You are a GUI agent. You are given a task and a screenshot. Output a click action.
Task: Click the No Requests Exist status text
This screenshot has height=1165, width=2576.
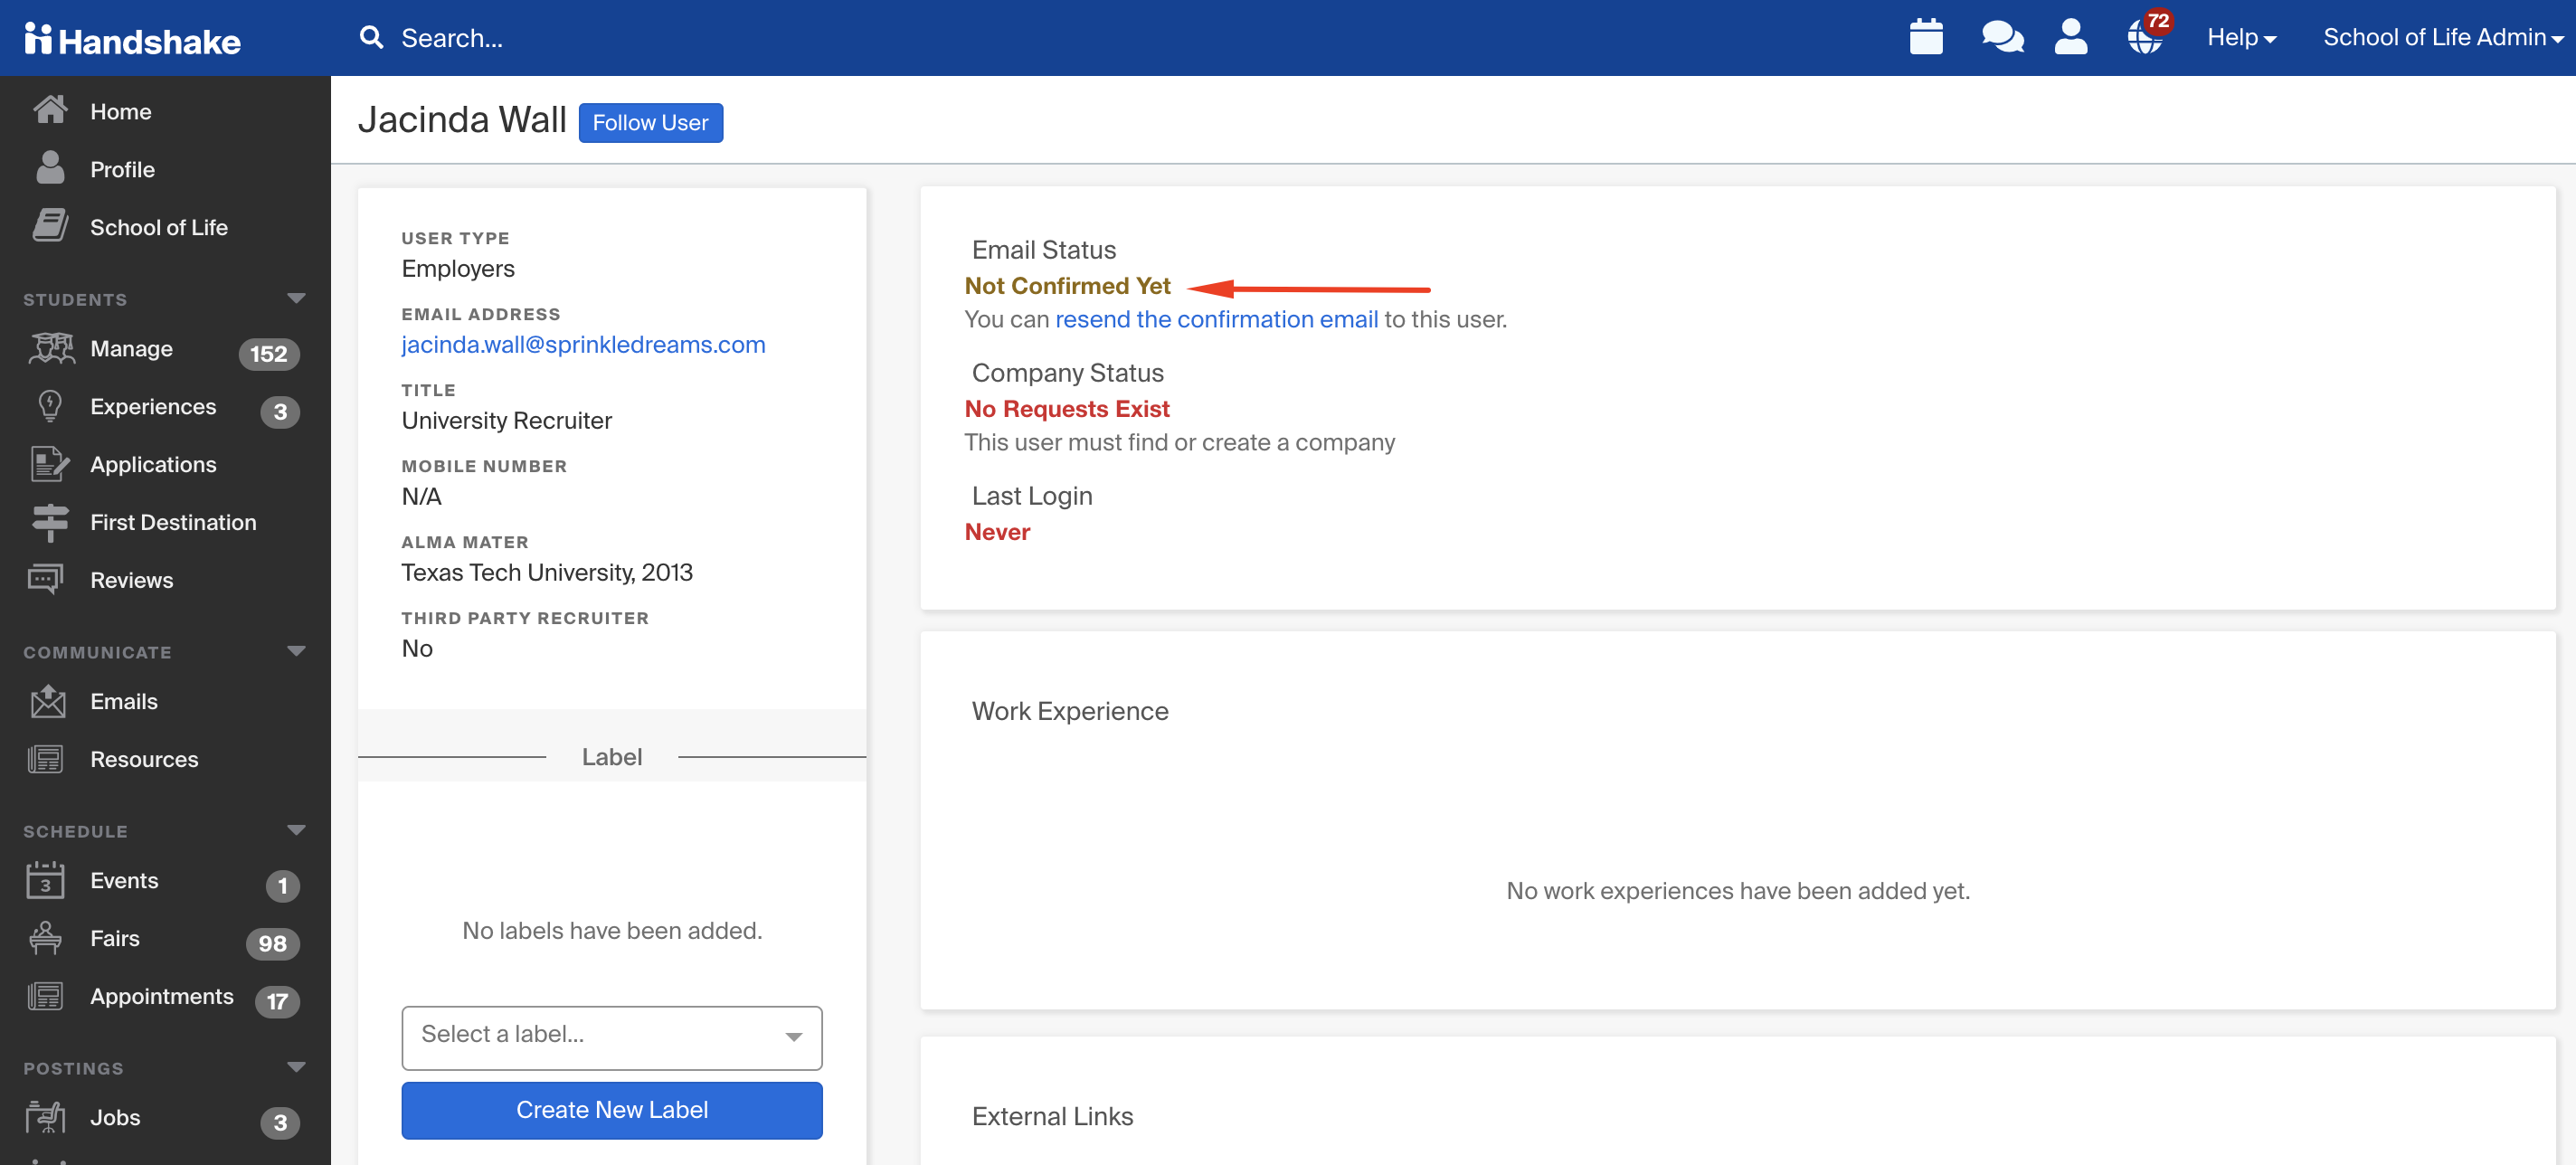point(1066,408)
